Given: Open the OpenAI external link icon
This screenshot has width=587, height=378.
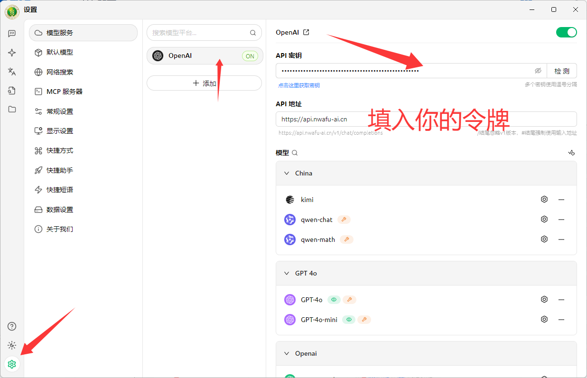Looking at the screenshot, I should pyautogui.click(x=307, y=32).
